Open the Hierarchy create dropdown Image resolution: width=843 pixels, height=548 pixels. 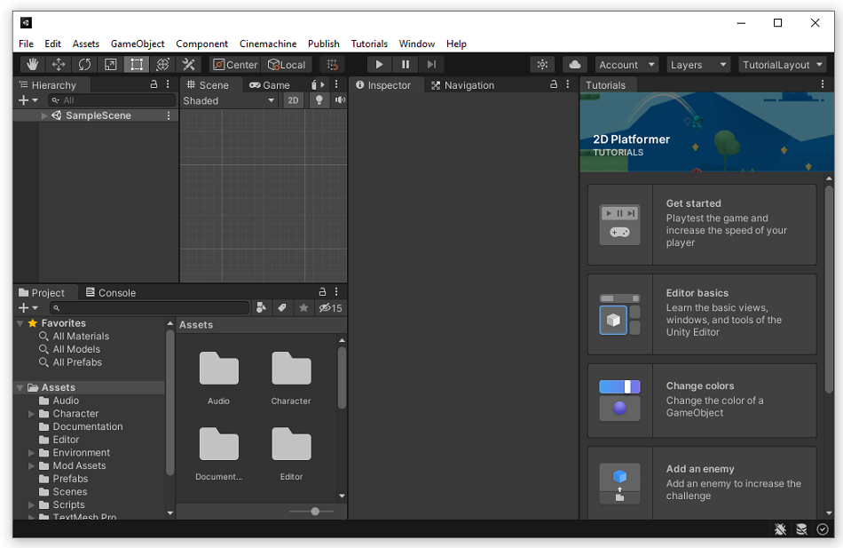click(x=28, y=100)
